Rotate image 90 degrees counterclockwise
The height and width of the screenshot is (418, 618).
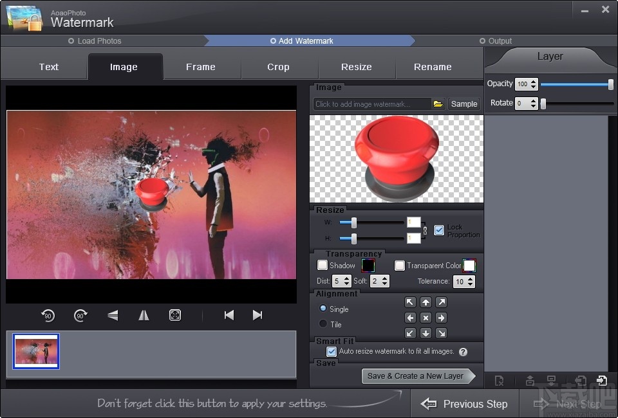tap(48, 315)
